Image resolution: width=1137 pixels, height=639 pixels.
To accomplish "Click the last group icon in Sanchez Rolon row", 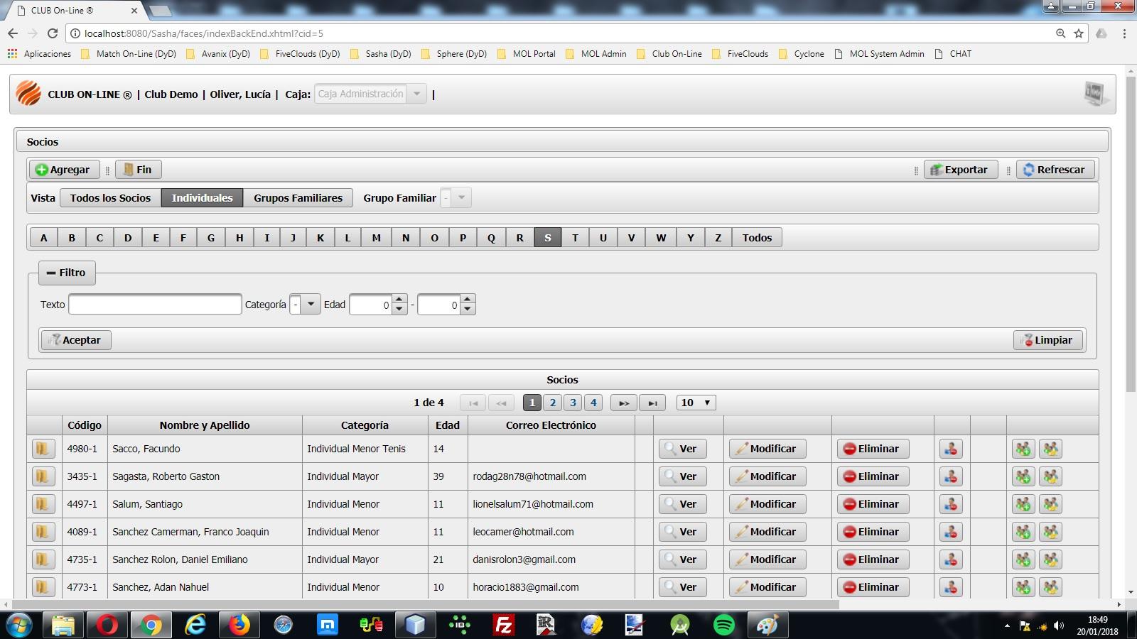I will click(x=1050, y=559).
